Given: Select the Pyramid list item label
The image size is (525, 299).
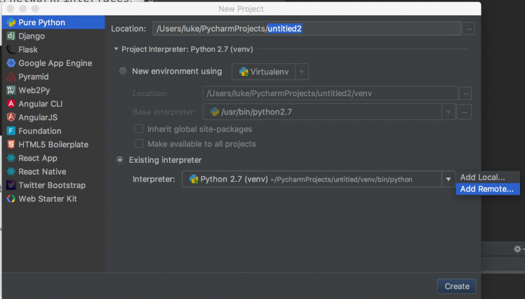Looking at the screenshot, I should click(x=34, y=77).
